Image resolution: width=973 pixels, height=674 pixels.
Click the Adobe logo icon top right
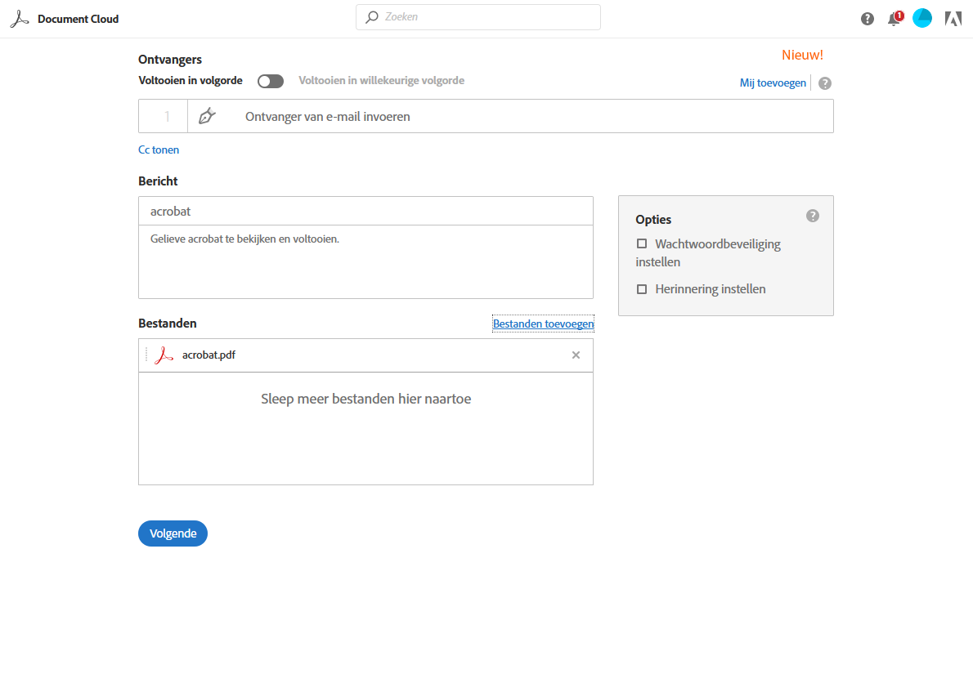click(x=953, y=19)
